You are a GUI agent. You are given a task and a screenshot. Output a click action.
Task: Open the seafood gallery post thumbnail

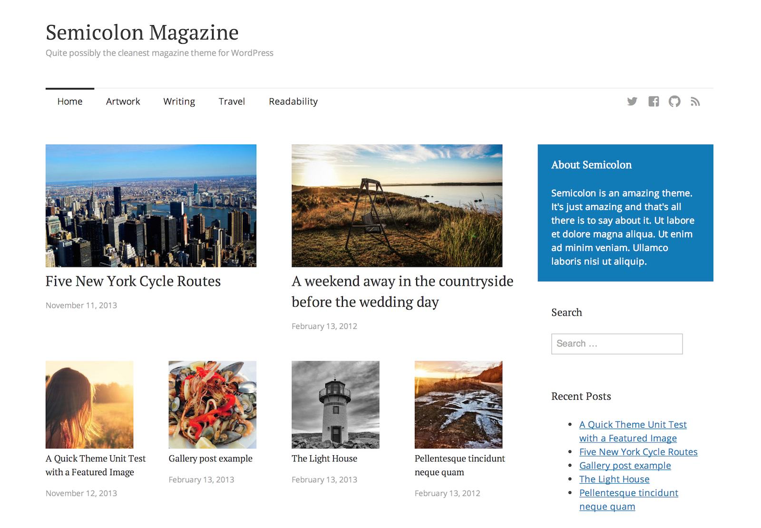point(212,404)
